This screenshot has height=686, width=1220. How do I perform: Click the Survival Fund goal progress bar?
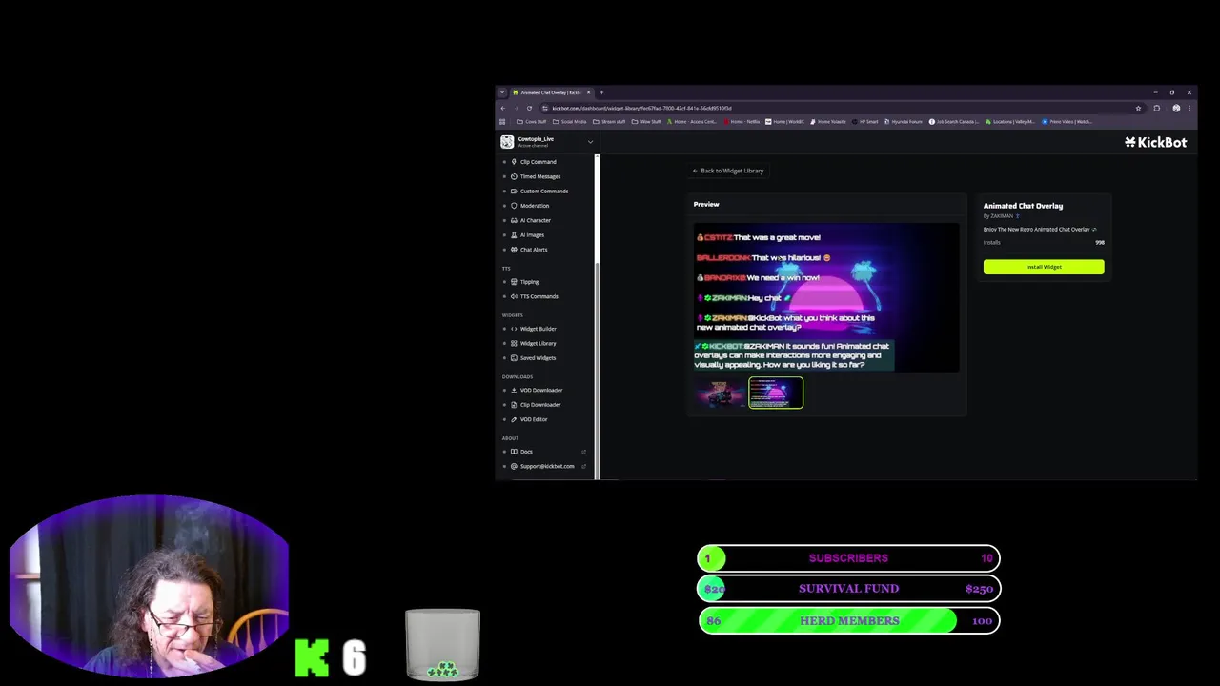point(848,589)
